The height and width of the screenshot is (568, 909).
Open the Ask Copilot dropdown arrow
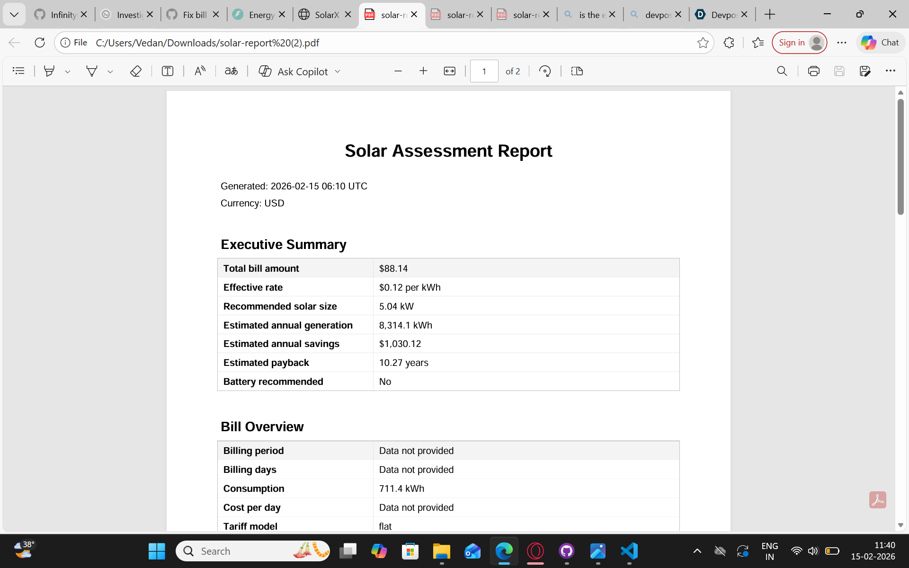[x=338, y=71]
